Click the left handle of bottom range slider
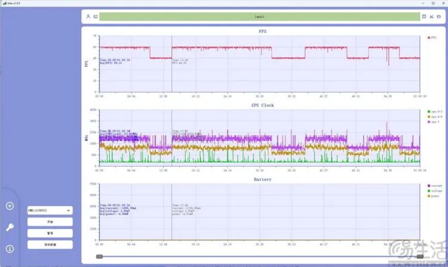 (x=99, y=257)
